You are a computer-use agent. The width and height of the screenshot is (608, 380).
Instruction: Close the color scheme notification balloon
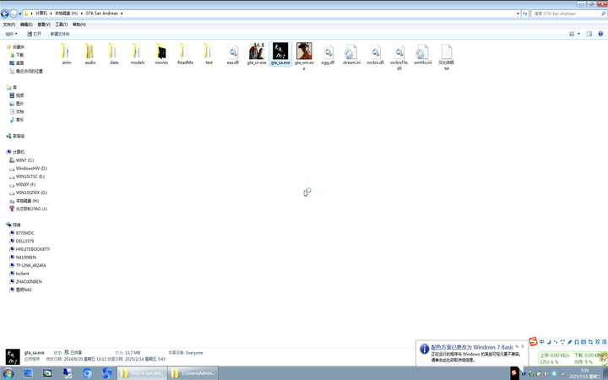(x=523, y=346)
